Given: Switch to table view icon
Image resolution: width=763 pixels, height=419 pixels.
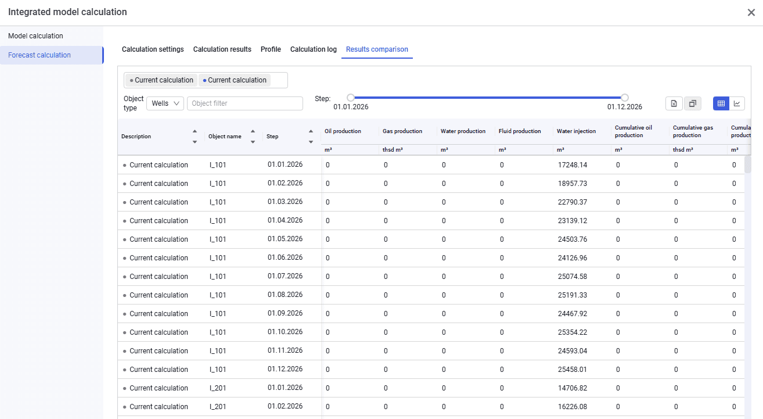Looking at the screenshot, I should point(721,103).
